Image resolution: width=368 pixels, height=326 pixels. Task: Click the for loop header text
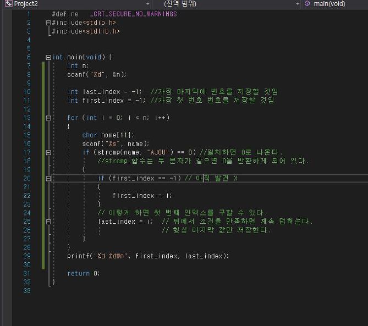(118, 118)
